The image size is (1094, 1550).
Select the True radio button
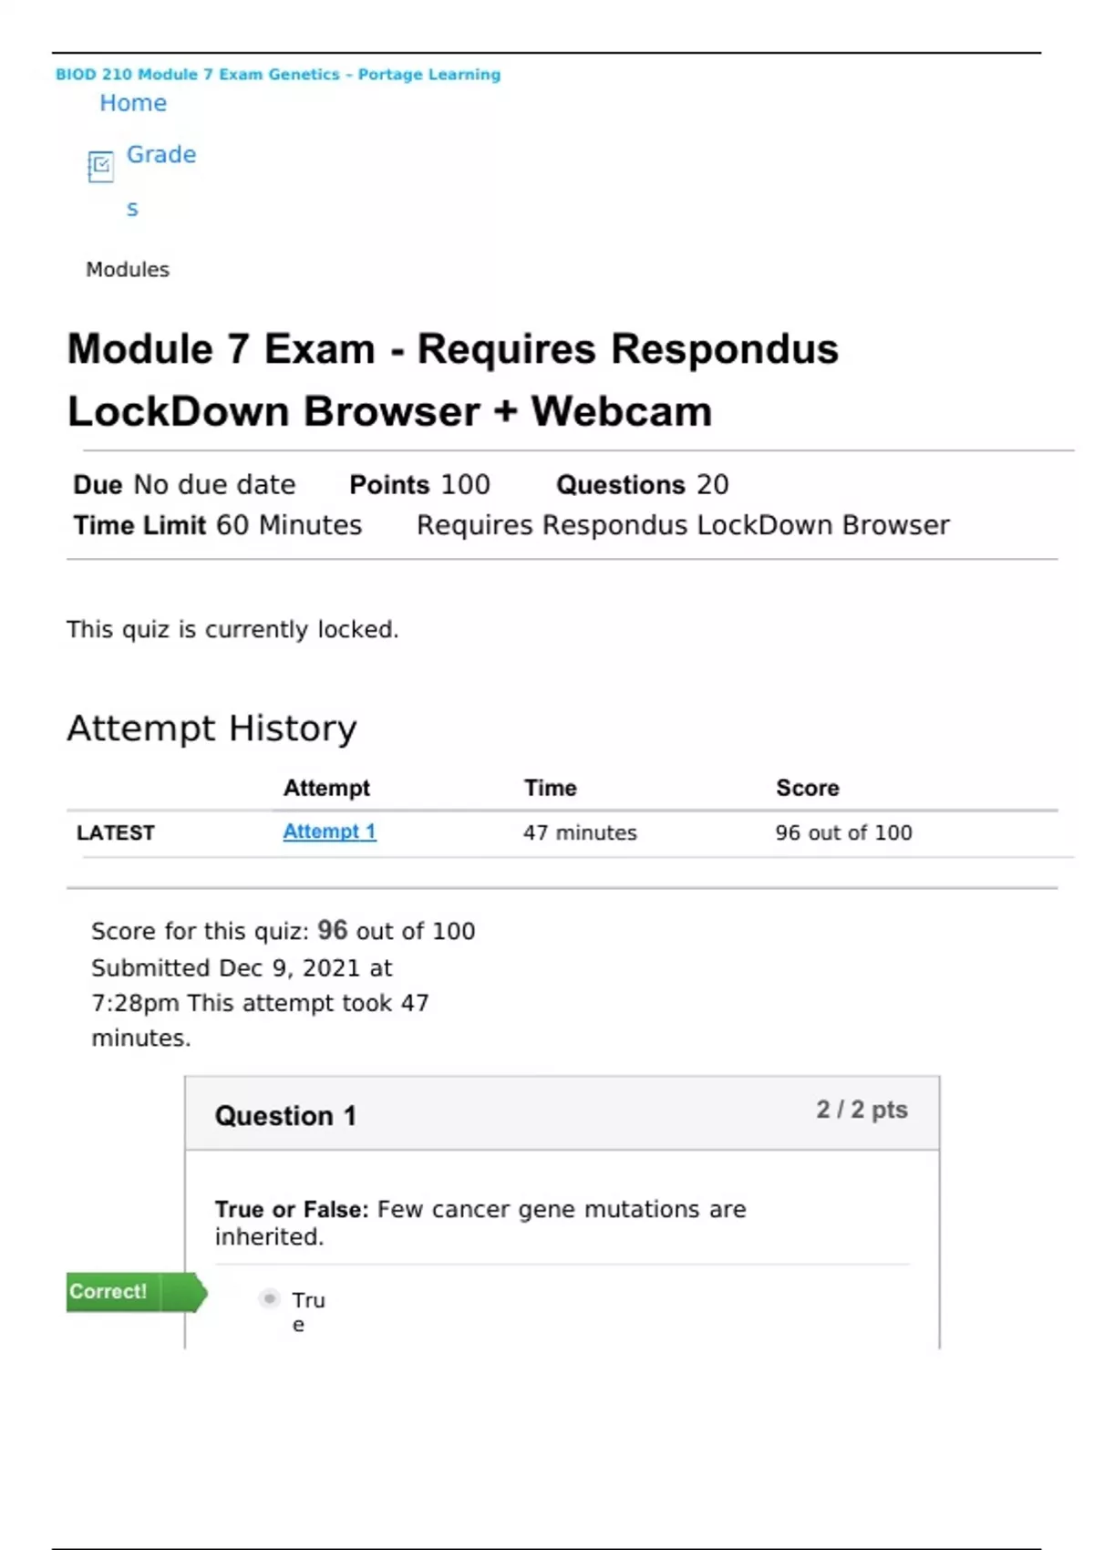pyautogui.click(x=269, y=1298)
